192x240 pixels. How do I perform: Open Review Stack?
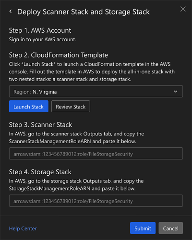(x=71, y=107)
